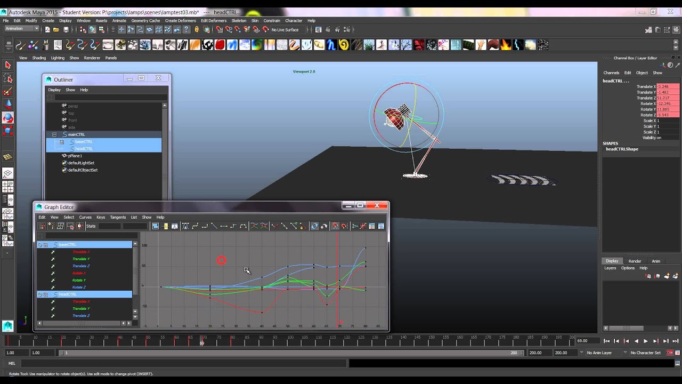
Task: Open Channels menu in Channel Box
Action: (x=611, y=73)
